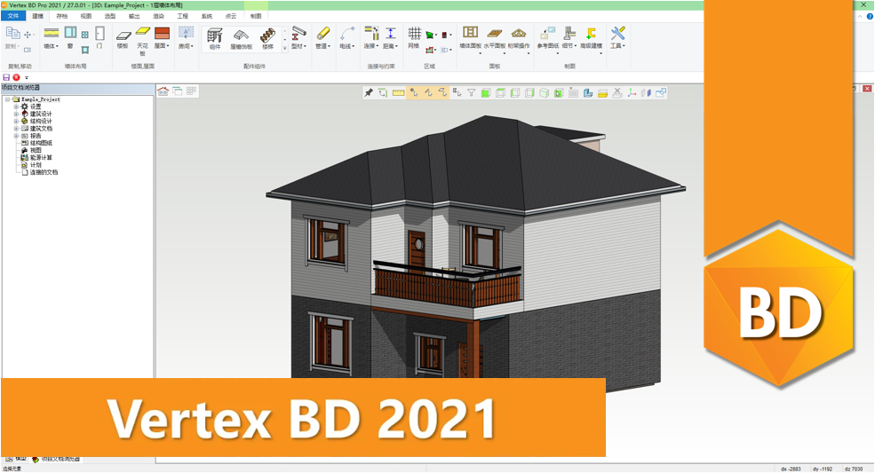Click the 项目文档浏览器 bottom tab
The image size is (875, 473).
56,459
